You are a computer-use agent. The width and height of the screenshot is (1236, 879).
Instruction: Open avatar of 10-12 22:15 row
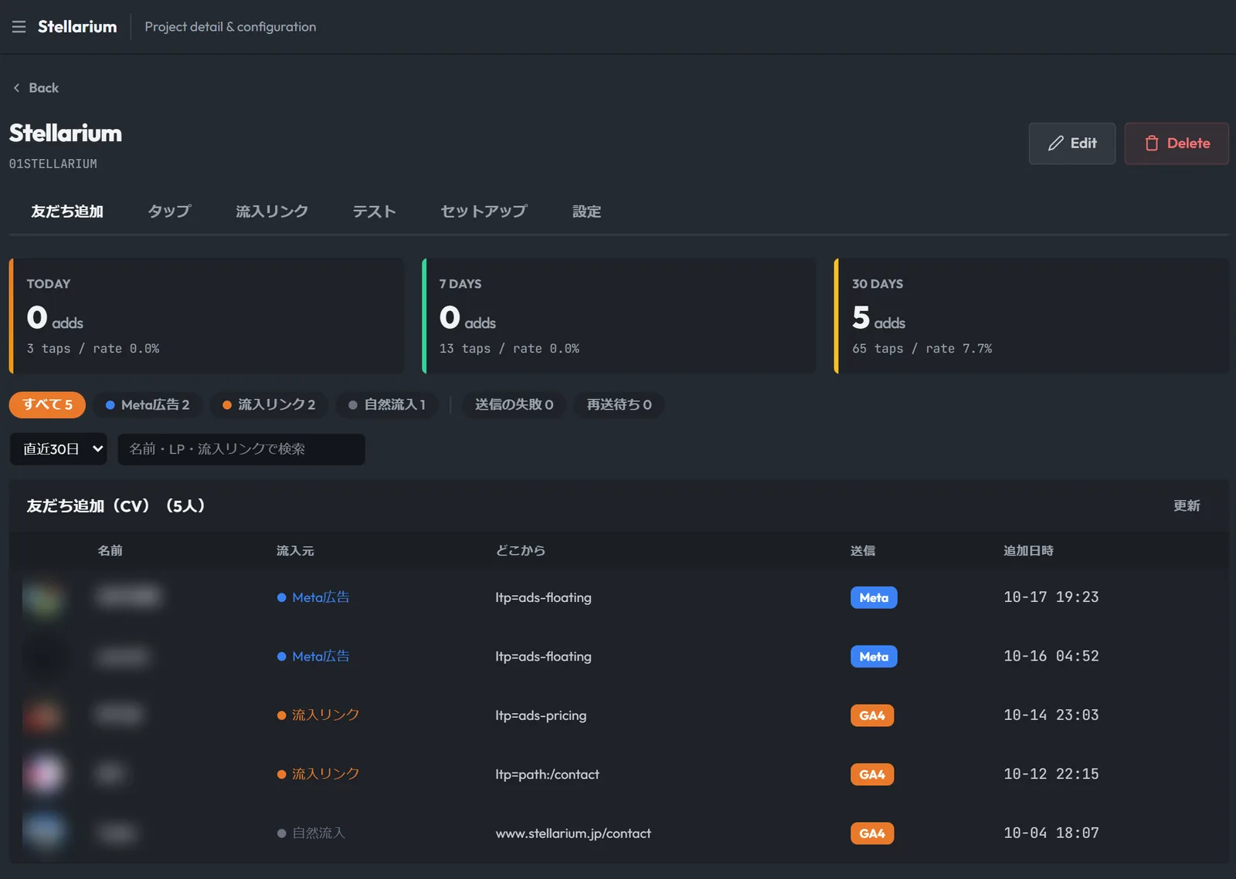click(x=44, y=775)
